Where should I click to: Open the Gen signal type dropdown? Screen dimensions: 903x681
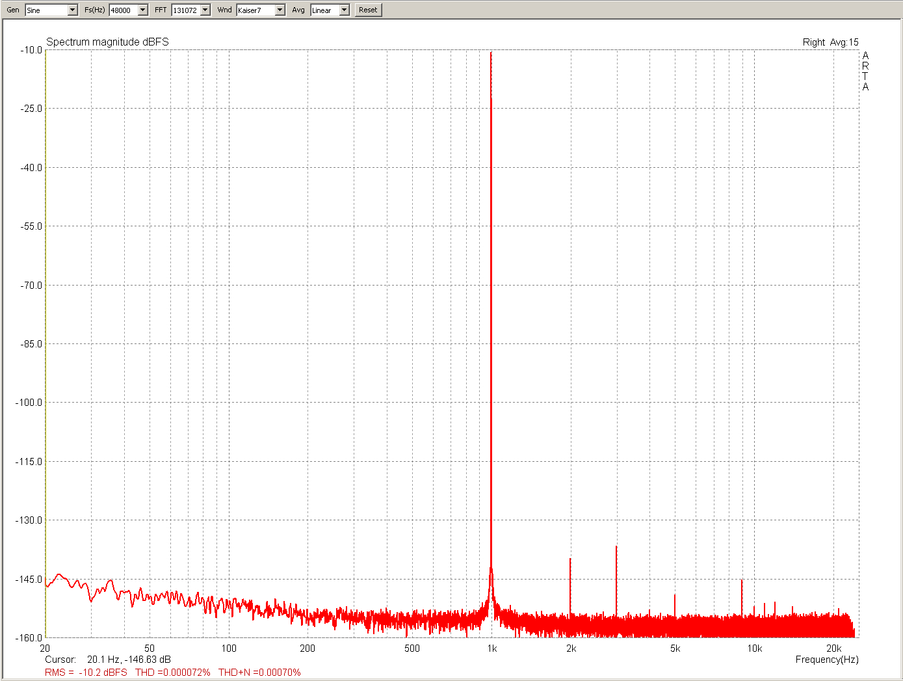[x=72, y=10]
